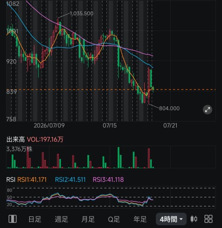Tap the tallest green volume bar
The height and width of the screenshot is (228, 222).
(x=118, y=158)
